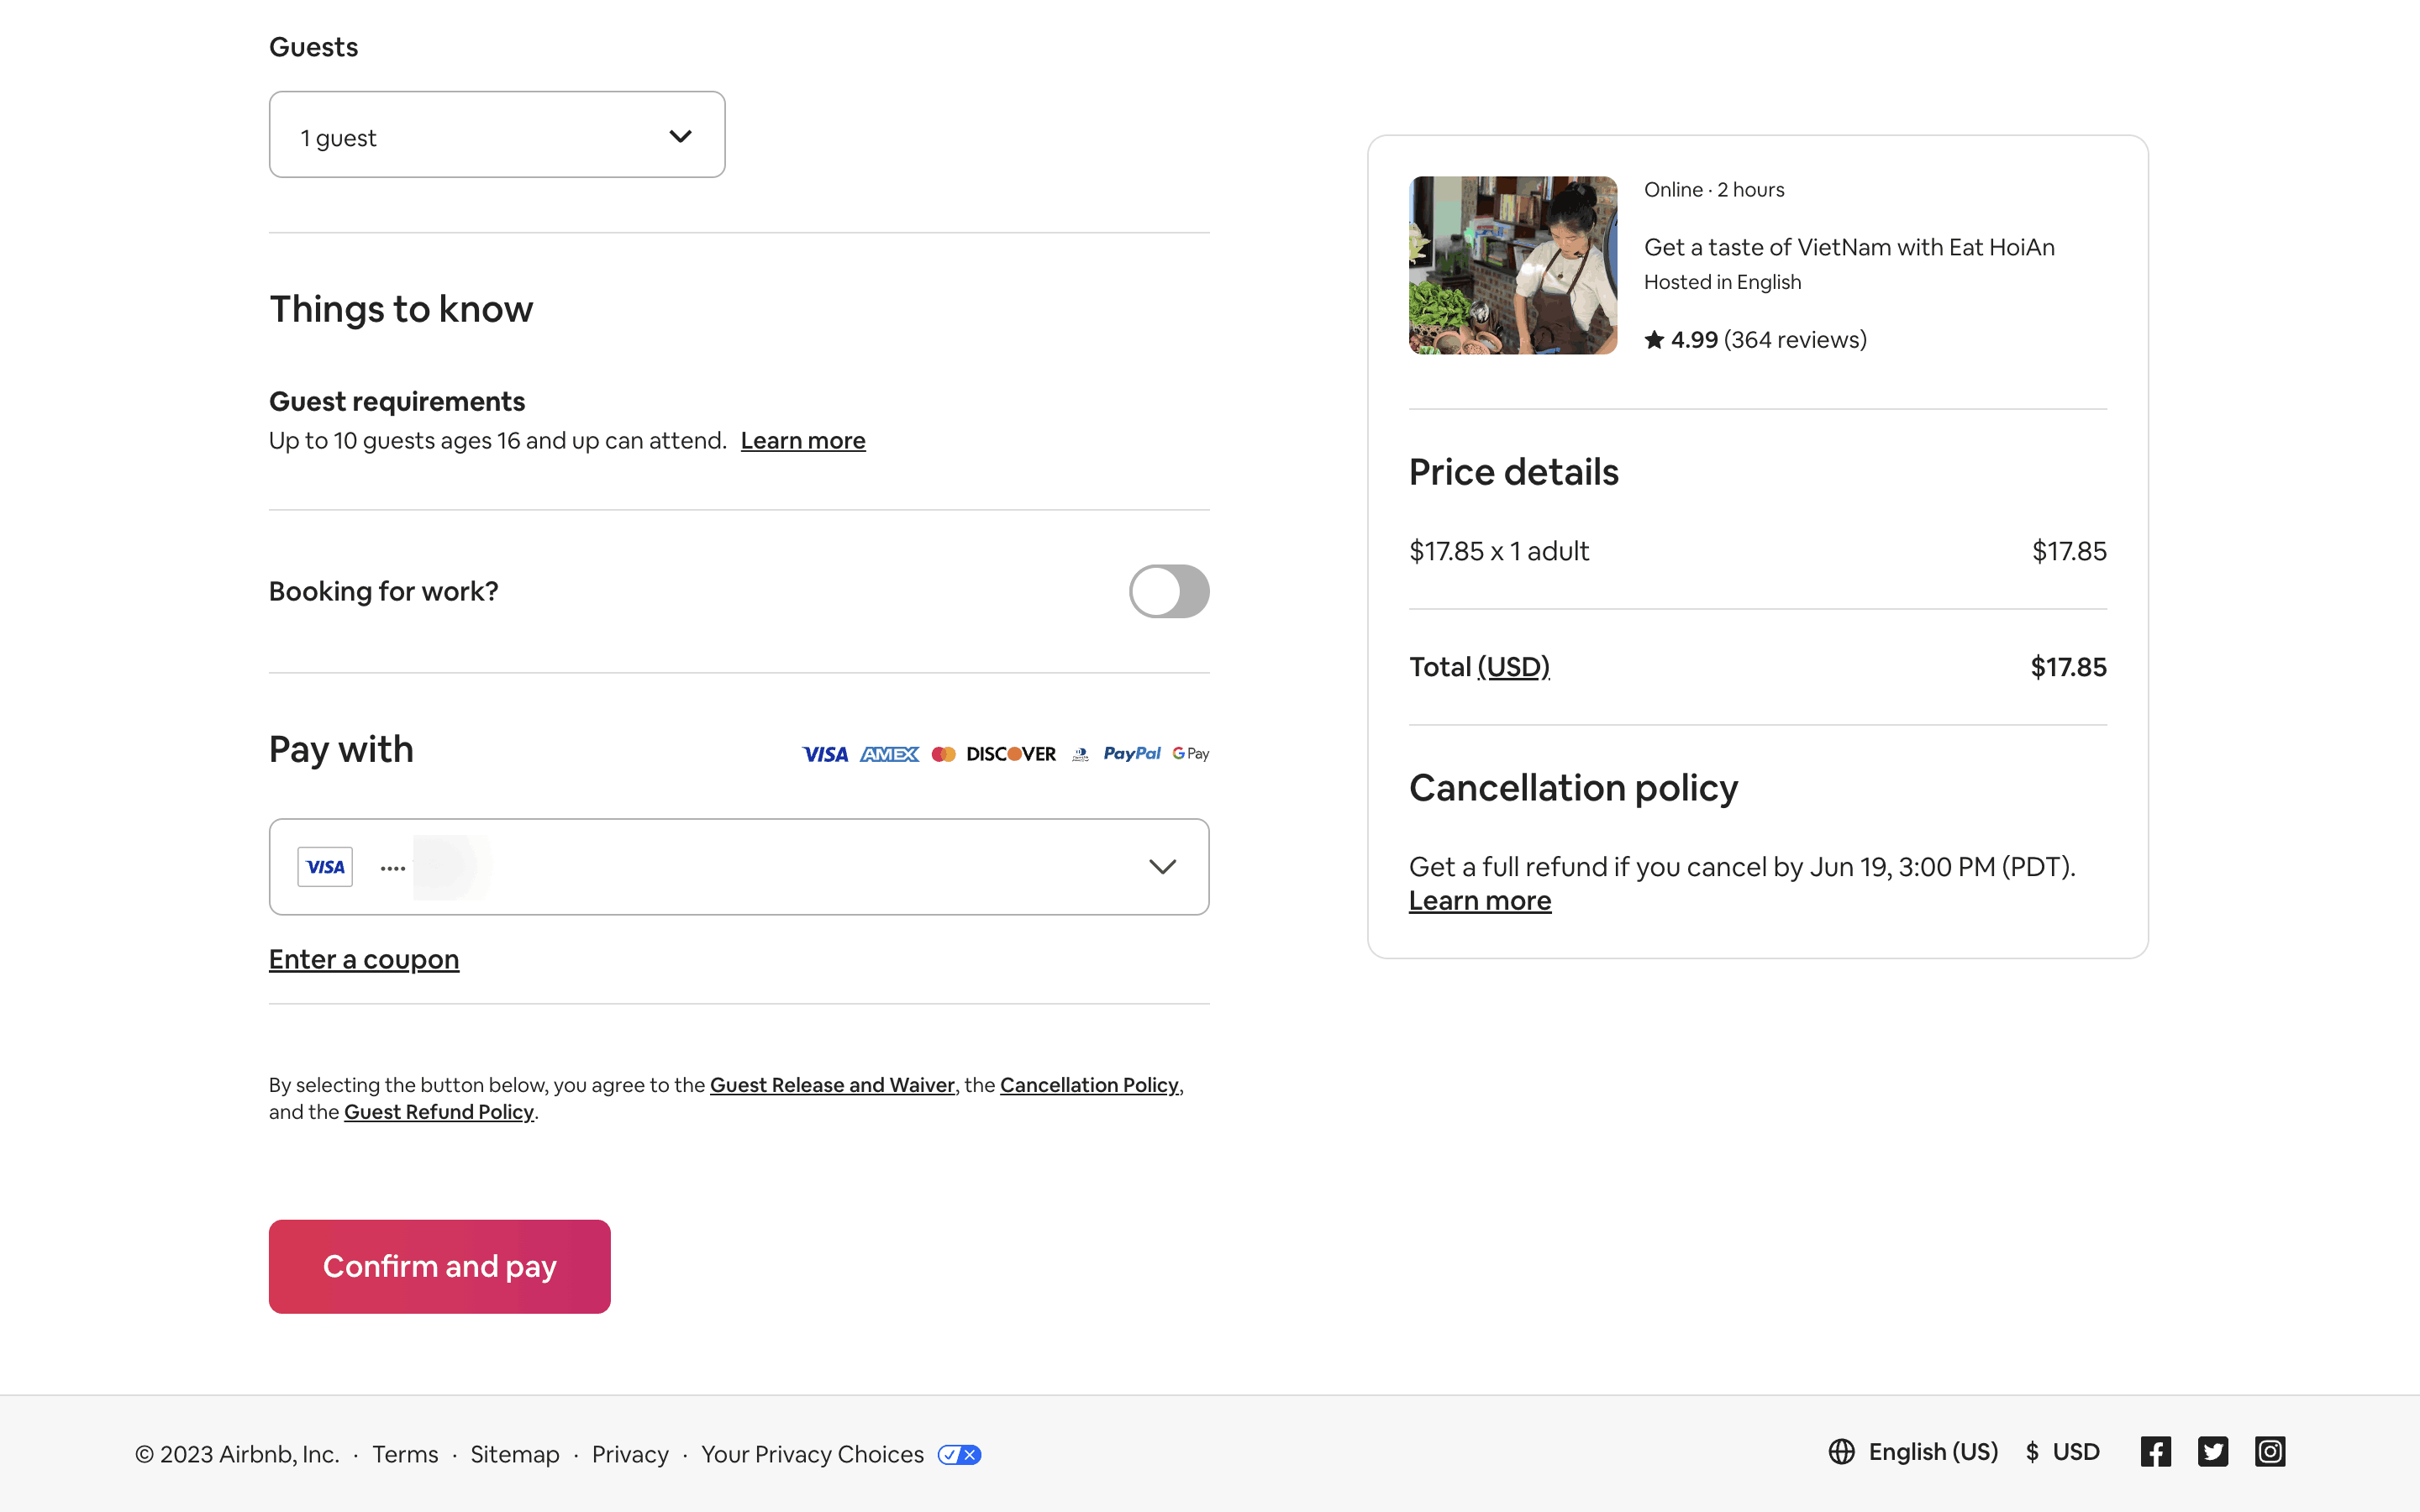2420x1512 pixels.
Task: Open the Guest Release and Waiver link
Action: 832,1085
